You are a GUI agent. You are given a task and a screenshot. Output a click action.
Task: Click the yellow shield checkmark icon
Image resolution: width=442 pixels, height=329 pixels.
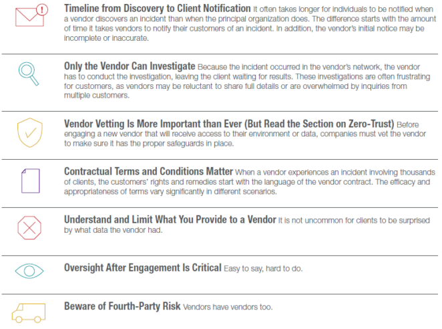click(x=30, y=132)
